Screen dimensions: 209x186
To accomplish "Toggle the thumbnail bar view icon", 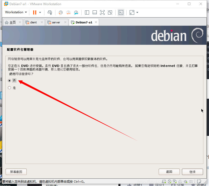I will (95, 12).
